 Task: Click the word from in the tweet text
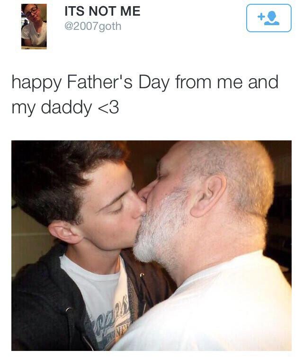click(x=193, y=82)
